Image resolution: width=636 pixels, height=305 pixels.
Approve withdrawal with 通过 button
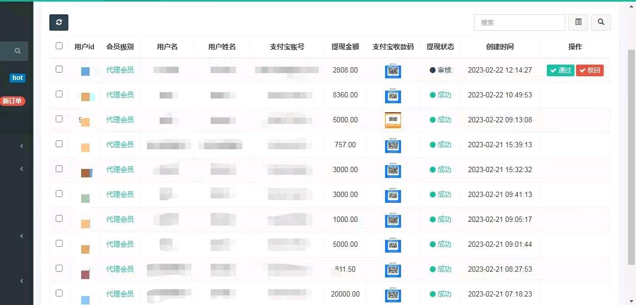click(560, 70)
